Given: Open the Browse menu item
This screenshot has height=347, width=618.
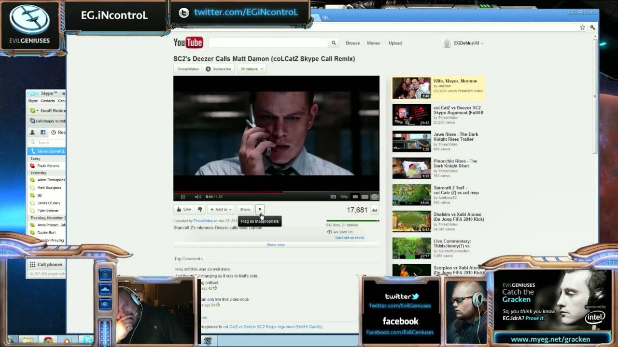Looking at the screenshot, I should pyautogui.click(x=352, y=43).
